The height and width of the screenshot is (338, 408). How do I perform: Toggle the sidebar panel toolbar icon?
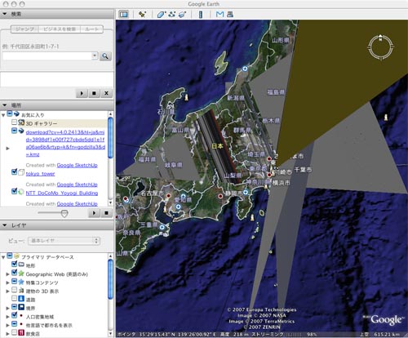coord(124,14)
